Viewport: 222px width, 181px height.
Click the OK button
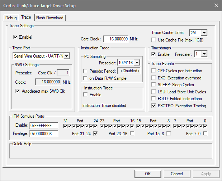tap(148, 174)
